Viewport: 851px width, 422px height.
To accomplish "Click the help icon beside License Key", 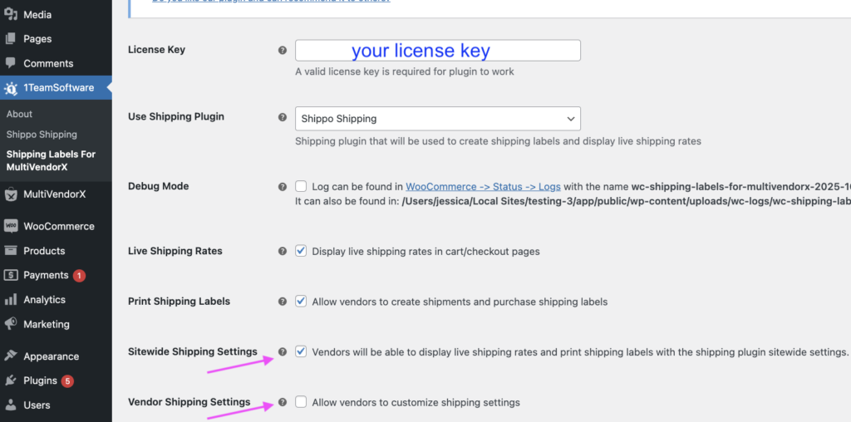I will coord(283,51).
